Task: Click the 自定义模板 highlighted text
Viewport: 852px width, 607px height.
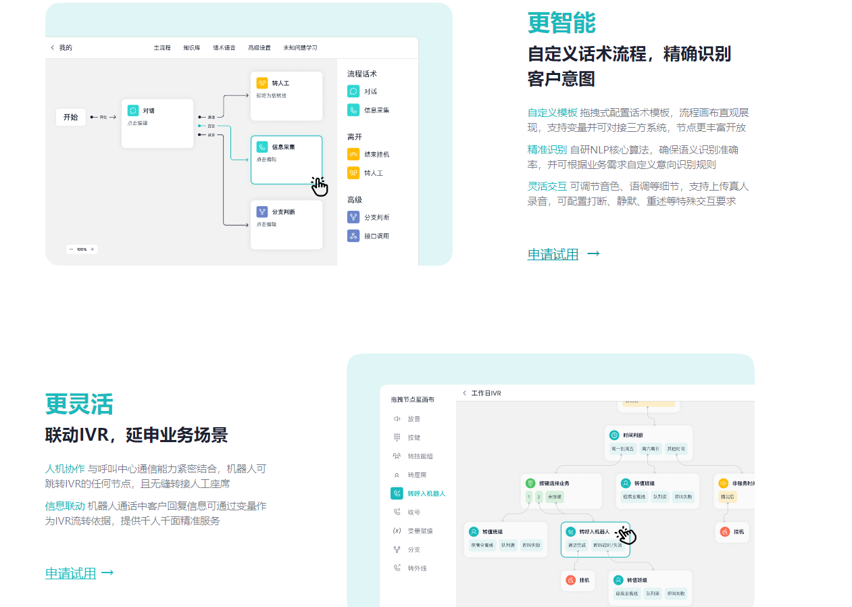Action: coord(553,112)
